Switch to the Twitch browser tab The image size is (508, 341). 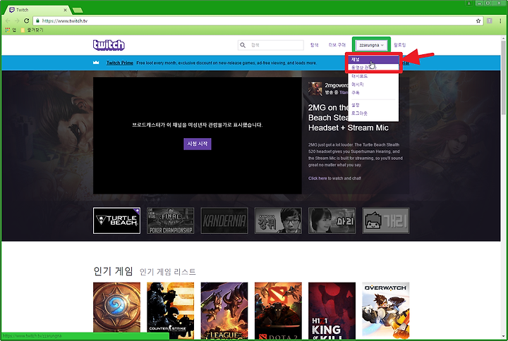[36, 10]
